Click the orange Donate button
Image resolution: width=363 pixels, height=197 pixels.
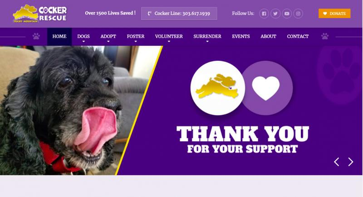334,14
